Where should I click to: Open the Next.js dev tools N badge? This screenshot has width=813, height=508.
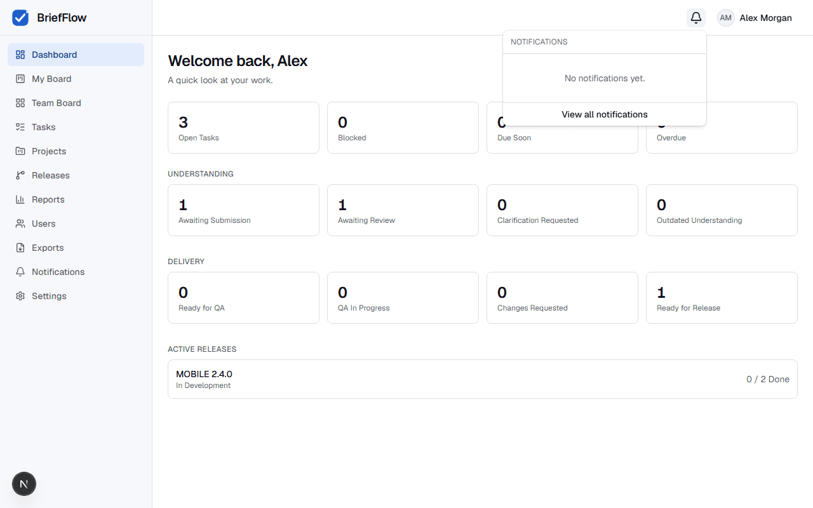point(24,484)
